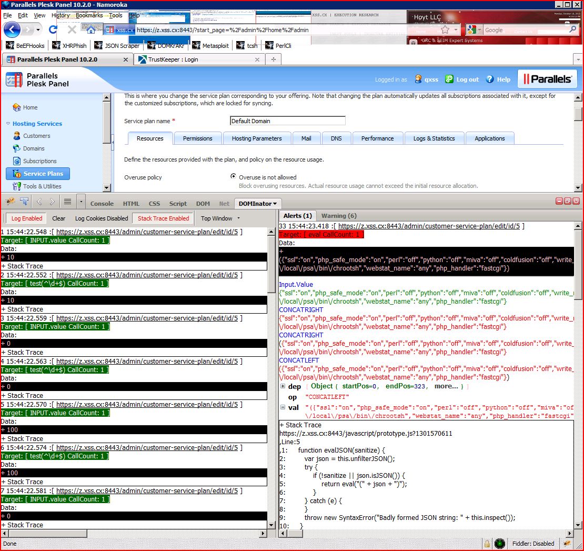The width and height of the screenshot is (584, 551).
Task: Click the Parallels brand button
Action: (x=547, y=79)
